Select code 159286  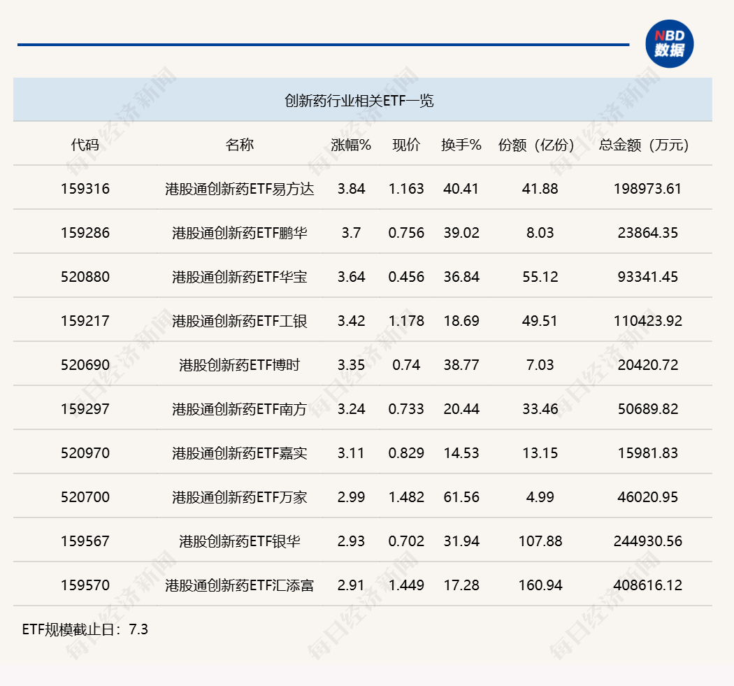pos(85,233)
